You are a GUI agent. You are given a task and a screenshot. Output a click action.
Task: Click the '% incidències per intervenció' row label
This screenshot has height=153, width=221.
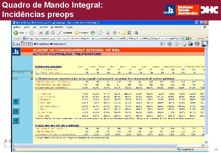point(51,88)
